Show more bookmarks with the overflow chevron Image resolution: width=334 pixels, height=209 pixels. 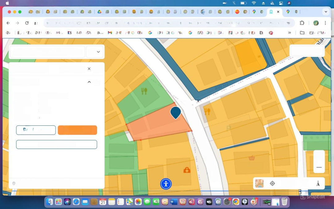pos(289,33)
